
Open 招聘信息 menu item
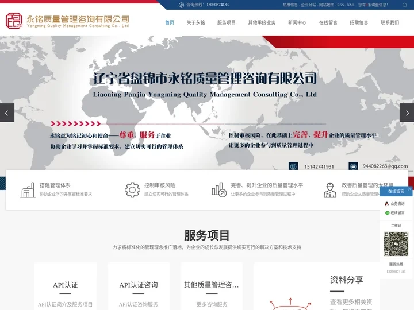tap(359, 22)
